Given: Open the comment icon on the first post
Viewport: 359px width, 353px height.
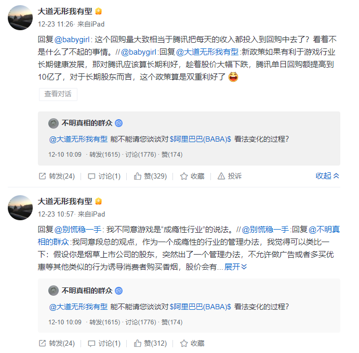Looking at the screenshot, I should coord(91,176).
